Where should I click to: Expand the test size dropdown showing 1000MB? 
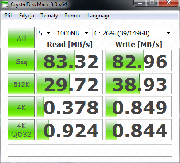(72, 33)
